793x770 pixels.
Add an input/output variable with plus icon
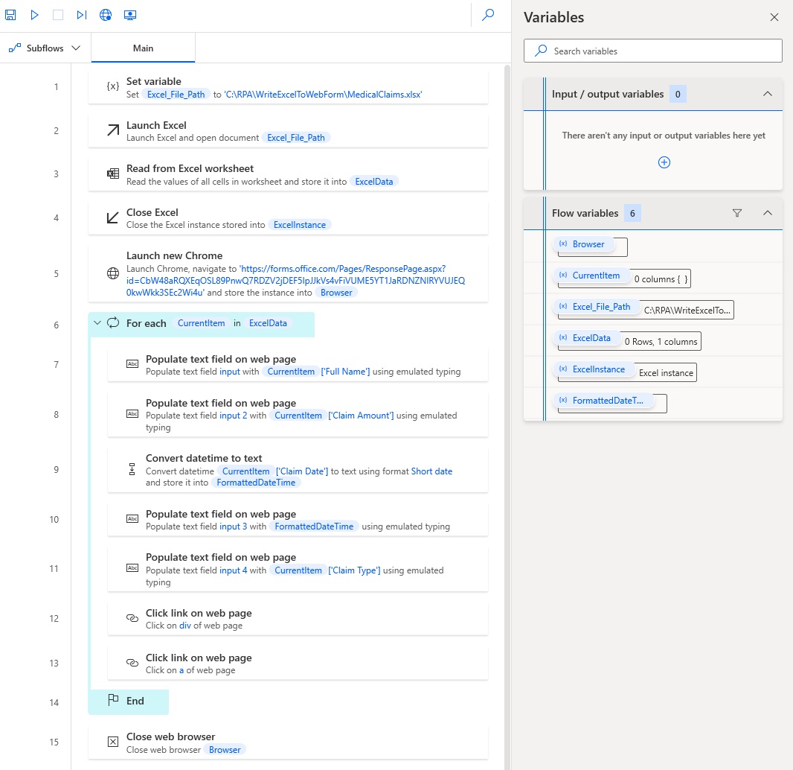(x=664, y=162)
